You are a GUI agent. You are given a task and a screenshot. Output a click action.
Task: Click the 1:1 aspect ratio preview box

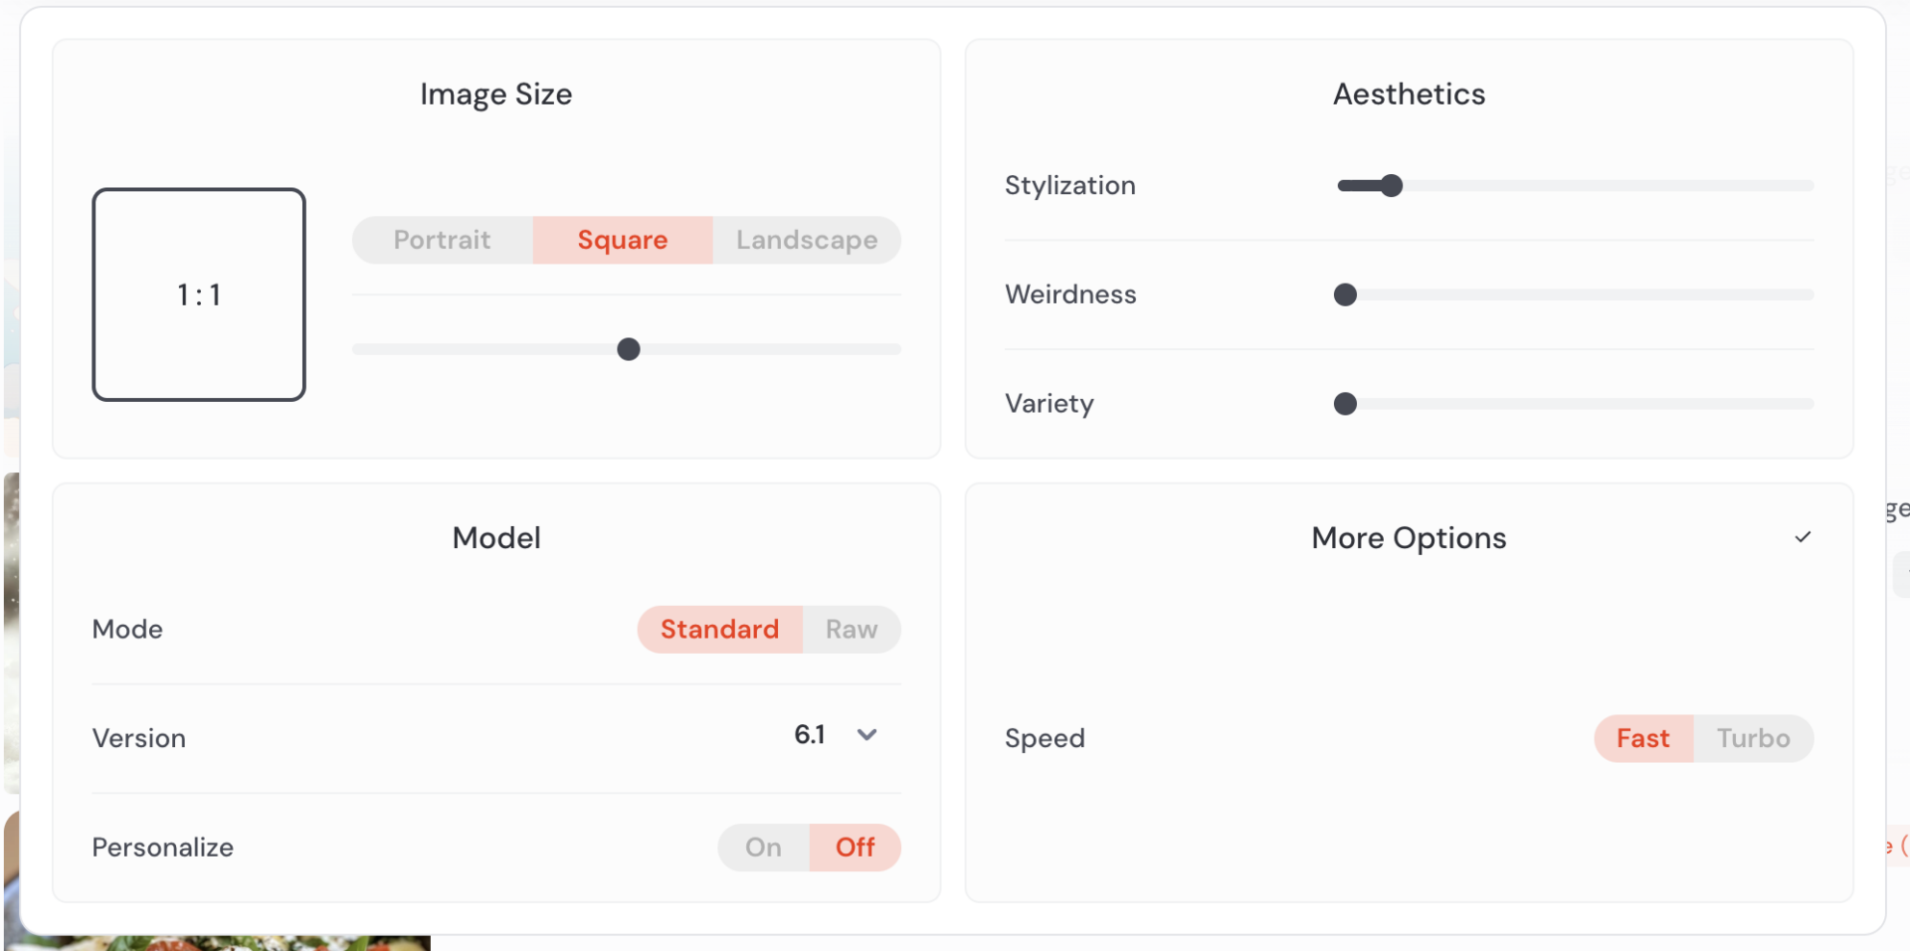pyautogui.click(x=199, y=294)
